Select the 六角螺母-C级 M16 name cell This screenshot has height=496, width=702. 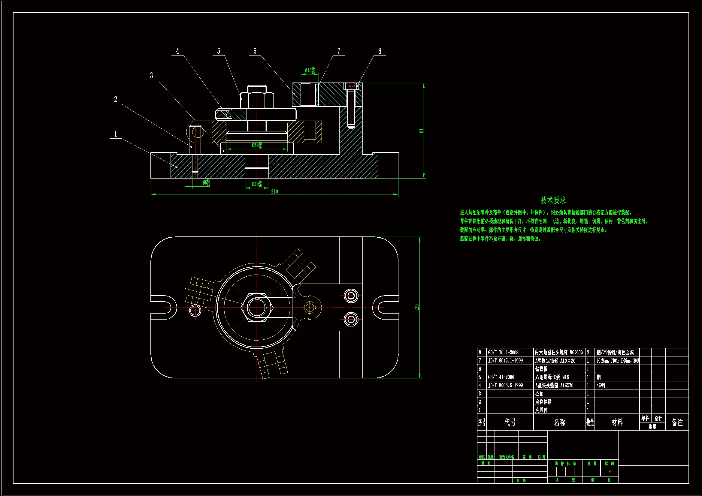[552, 377]
